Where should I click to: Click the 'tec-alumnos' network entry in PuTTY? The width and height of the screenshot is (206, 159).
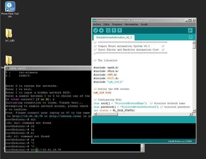[x=28, y=73]
